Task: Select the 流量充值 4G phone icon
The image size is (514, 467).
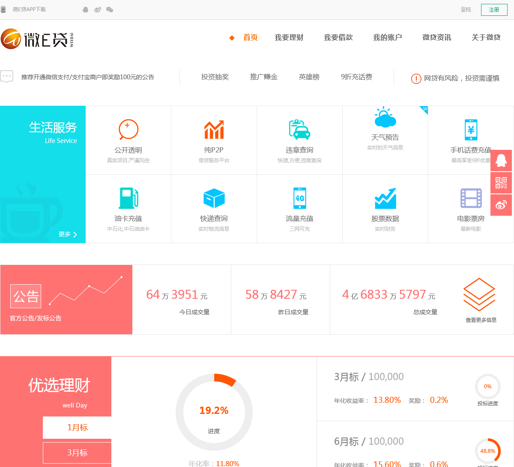Action: pyautogui.click(x=299, y=198)
